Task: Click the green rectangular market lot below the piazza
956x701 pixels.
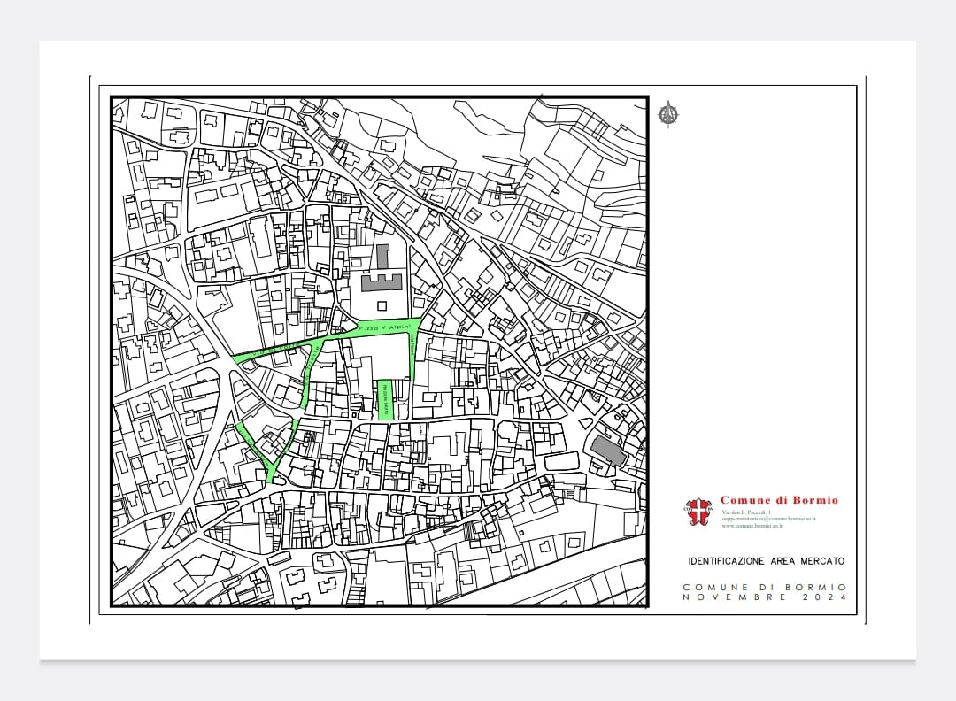Action: 385,400
